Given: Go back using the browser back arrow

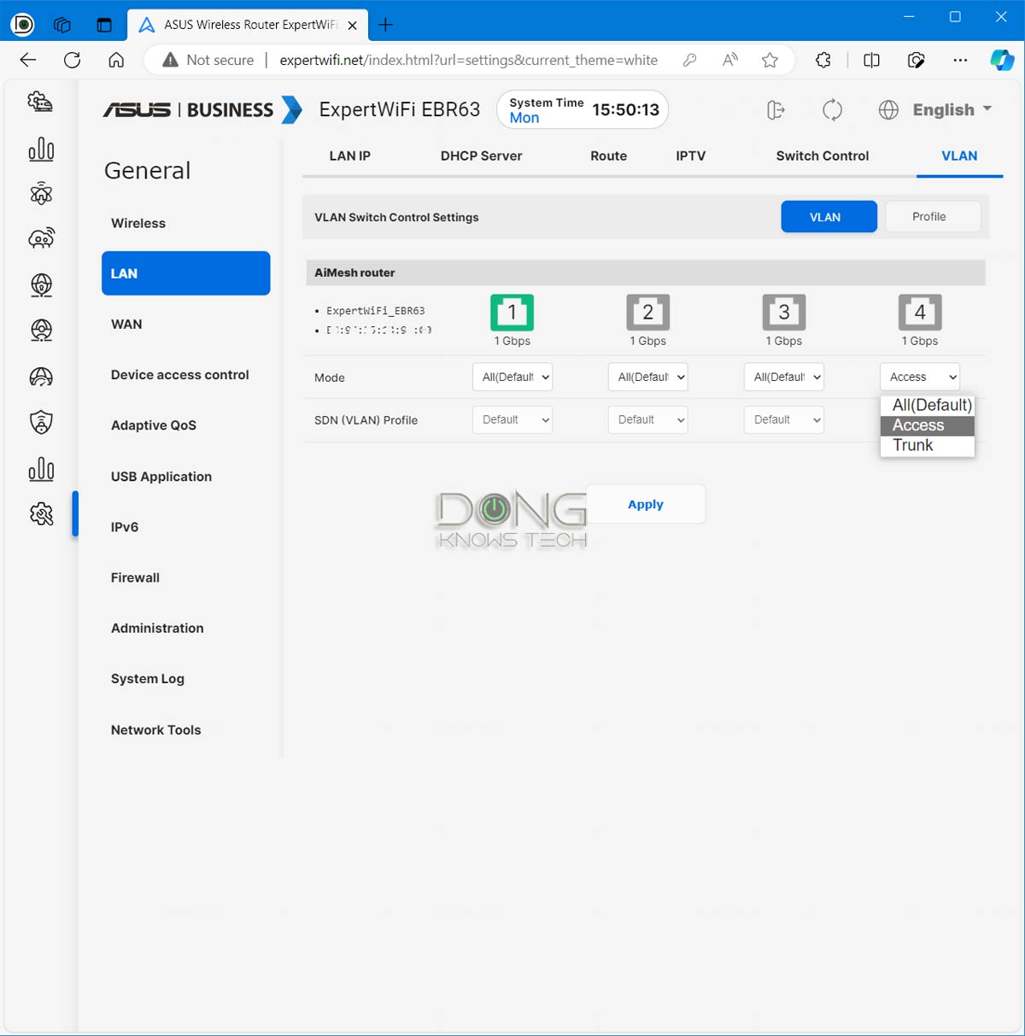Looking at the screenshot, I should click(28, 60).
